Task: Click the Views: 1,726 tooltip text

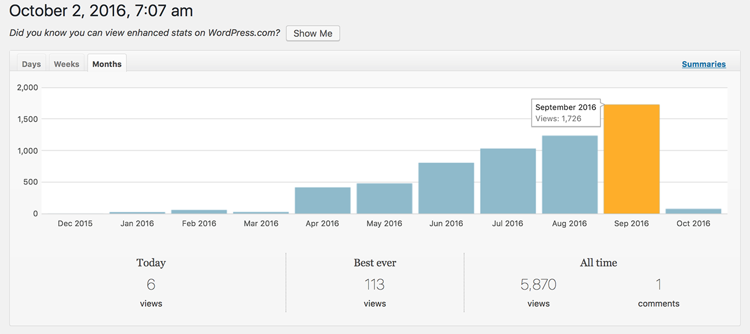Action: 558,119
